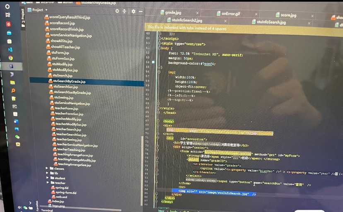Open the Terminal tool window button

[x=47, y=210]
